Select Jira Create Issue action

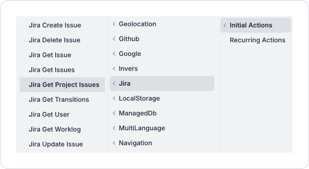(55, 25)
